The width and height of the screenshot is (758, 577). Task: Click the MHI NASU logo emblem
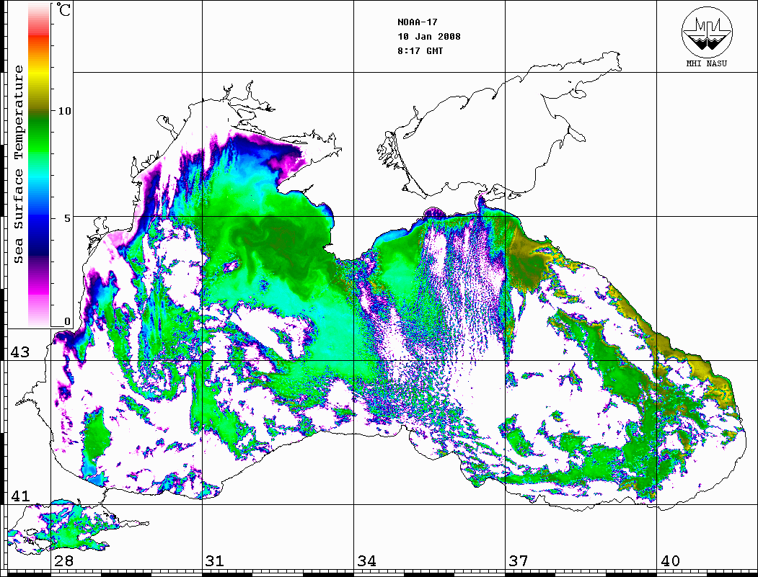(x=707, y=32)
